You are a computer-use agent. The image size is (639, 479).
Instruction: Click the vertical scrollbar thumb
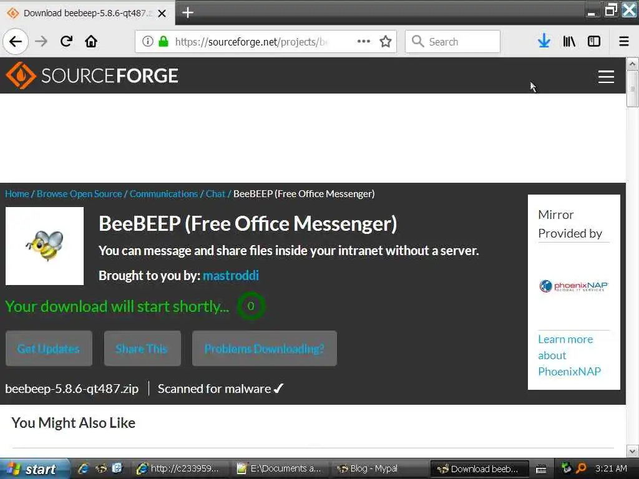click(x=632, y=89)
